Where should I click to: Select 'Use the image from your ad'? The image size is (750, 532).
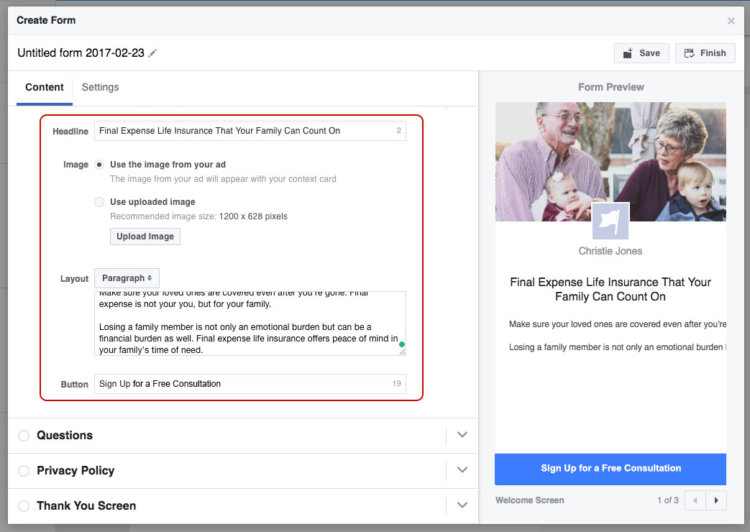point(99,165)
